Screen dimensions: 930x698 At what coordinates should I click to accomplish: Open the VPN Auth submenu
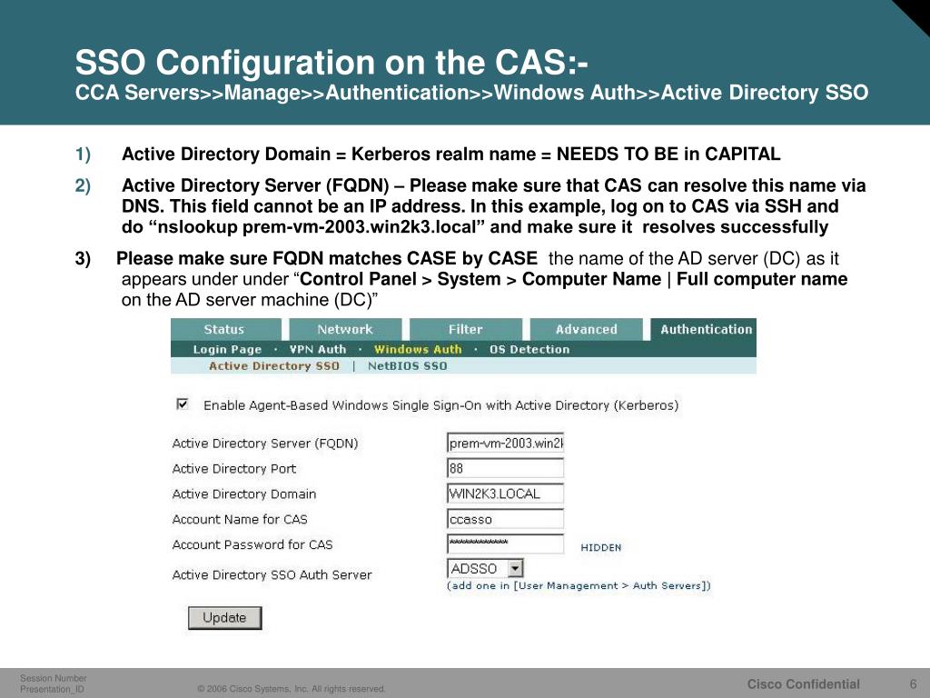[x=318, y=350]
